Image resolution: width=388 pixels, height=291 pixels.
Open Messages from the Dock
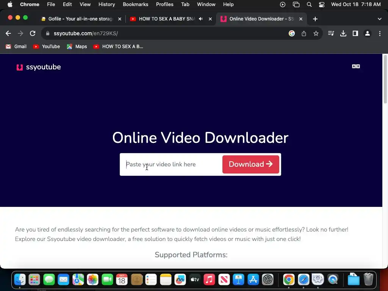click(x=49, y=280)
